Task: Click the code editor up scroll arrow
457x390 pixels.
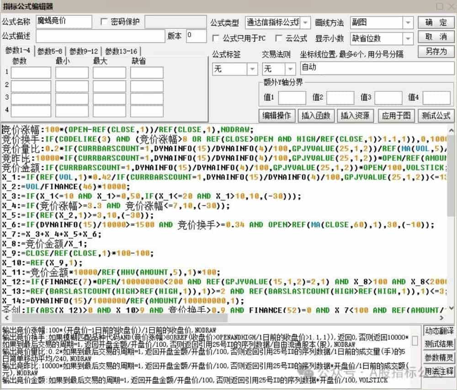Action: [451, 131]
